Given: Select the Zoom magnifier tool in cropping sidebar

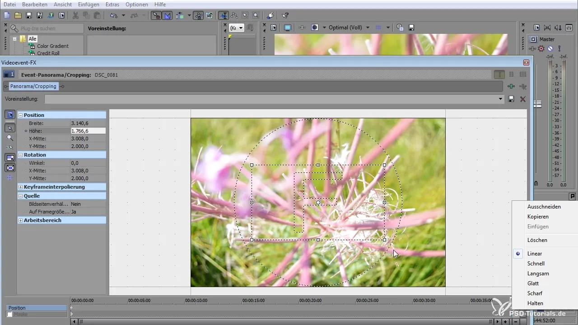Looking at the screenshot, I should pos(10,138).
